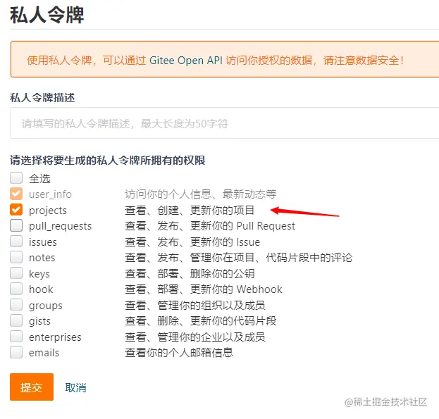Click heading 请选择将要生成的私人令牌所拥有的权限
Viewport: 439px width, 419px height.
[x=108, y=161]
